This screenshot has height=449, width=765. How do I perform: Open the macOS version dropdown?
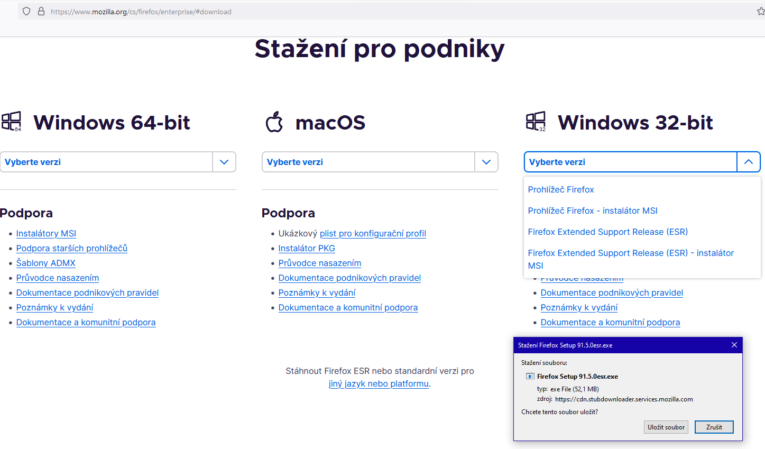(x=486, y=162)
